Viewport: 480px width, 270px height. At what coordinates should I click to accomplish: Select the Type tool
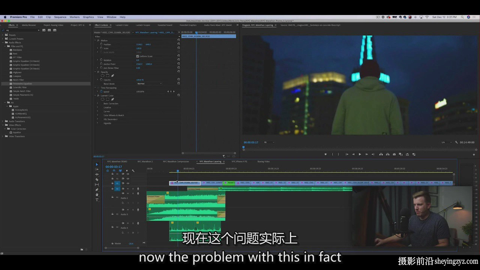tap(97, 200)
